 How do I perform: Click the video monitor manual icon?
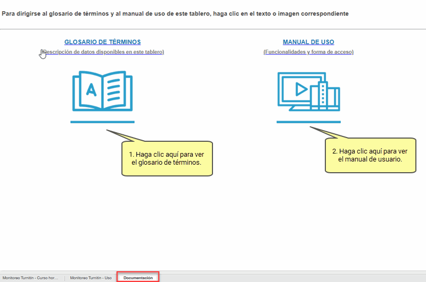[x=308, y=92]
